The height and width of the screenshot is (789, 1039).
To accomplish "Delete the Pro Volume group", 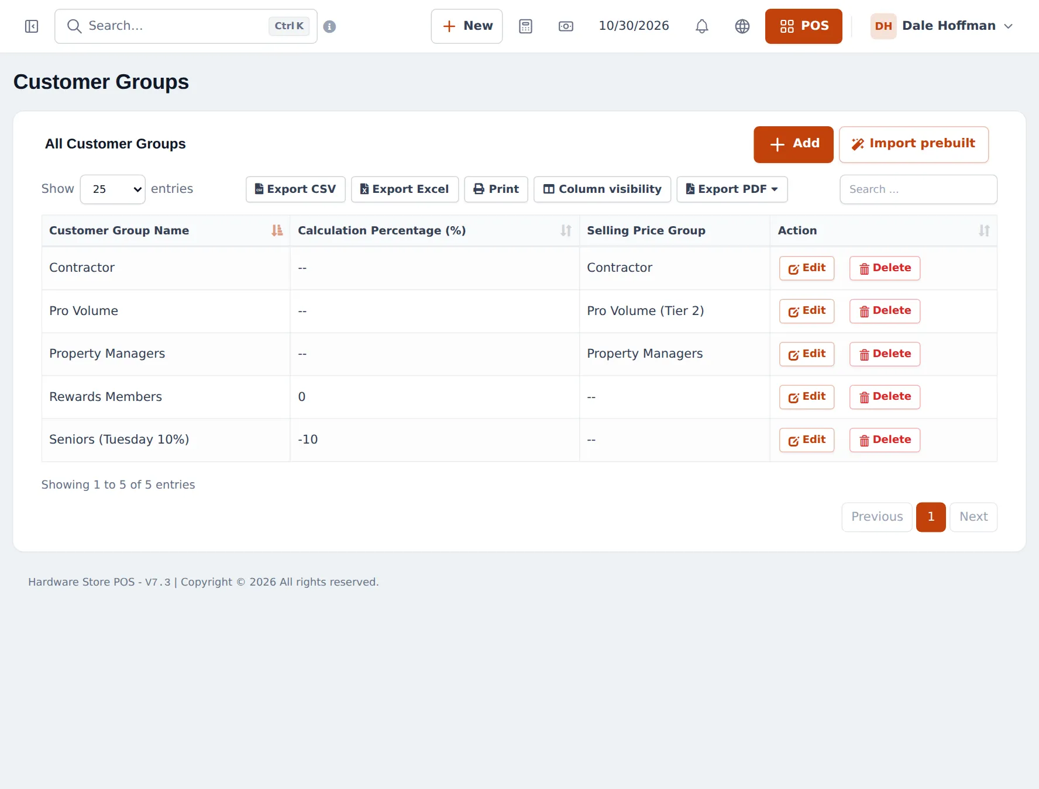I will pos(885,311).
